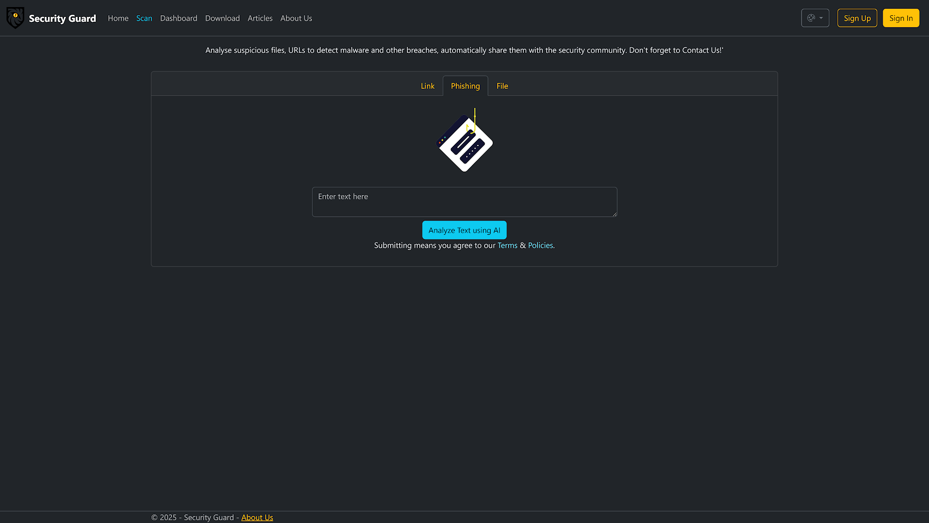Click Analyze Text using AI
The image size is (929, 523).
[464, 230]
